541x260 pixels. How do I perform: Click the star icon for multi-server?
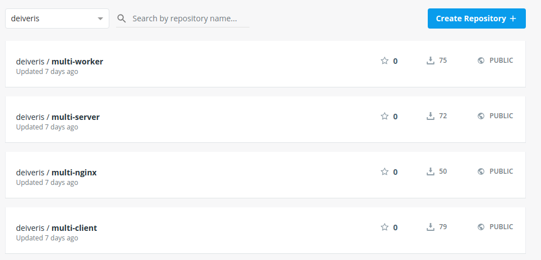[385, 116]
